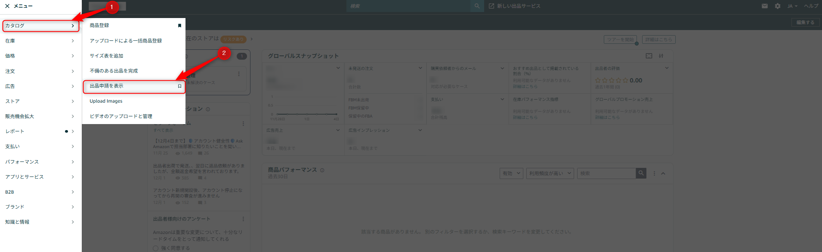Open the カタログ menu item

point(40,26)
